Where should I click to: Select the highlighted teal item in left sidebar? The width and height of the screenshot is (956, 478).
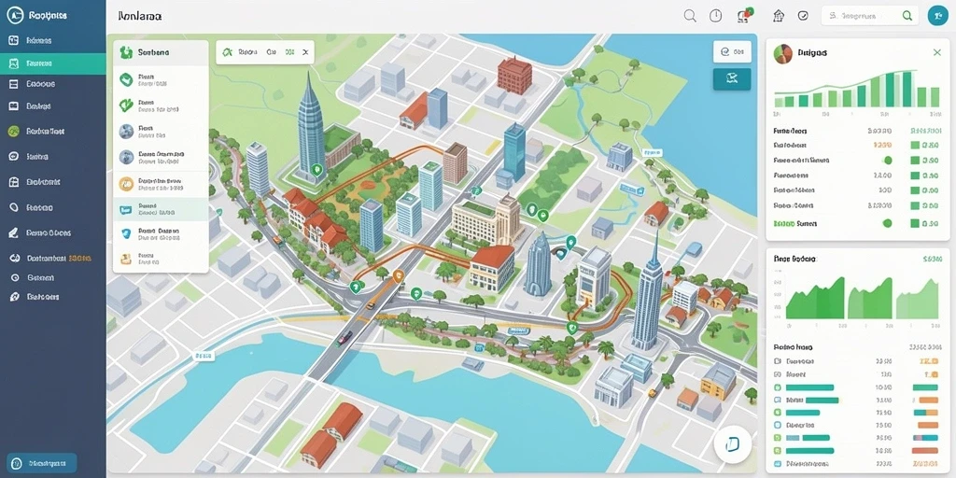(x=53, y=63)
